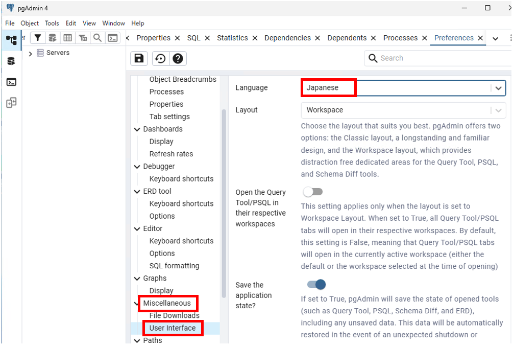Image resolution: width=514 pixels, height=346 pixels.
Task: Select Options under ERD tool
Action: point(162,216)
